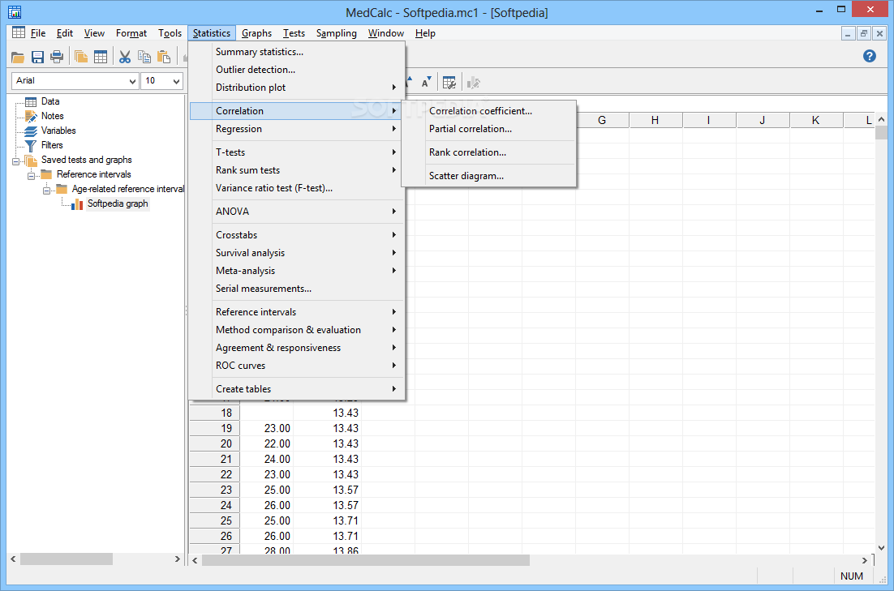Viewport: 894px width, 591px height.
Task: Click the MedCalc app icon in title bar
Action: pyautogui.click(x=15, y=11)
